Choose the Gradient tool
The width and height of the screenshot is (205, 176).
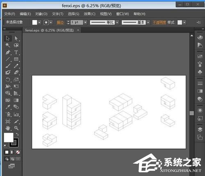point(16,100)
